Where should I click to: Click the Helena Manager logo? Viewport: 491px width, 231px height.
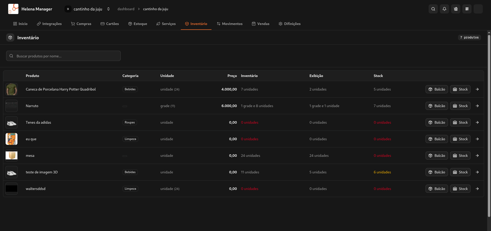[x=13, y=9]
